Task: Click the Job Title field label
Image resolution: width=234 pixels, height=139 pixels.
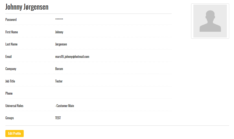Action: point(10,81)
